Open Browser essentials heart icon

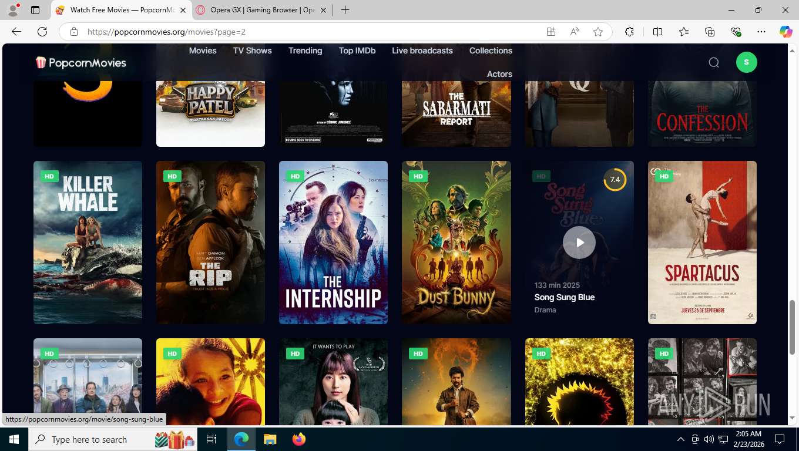736,32
